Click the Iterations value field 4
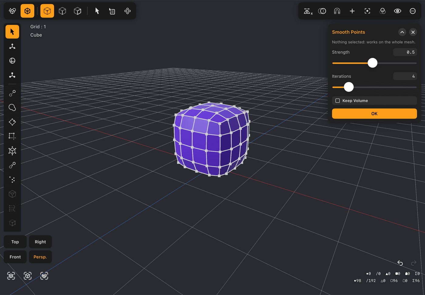The image size is (425, 295). tap(405, 76)
